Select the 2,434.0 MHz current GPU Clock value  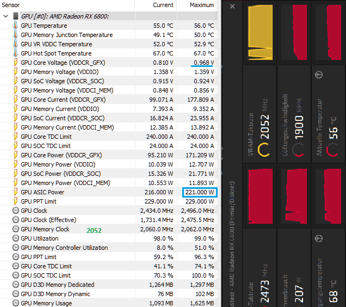(x=157, y=211)
